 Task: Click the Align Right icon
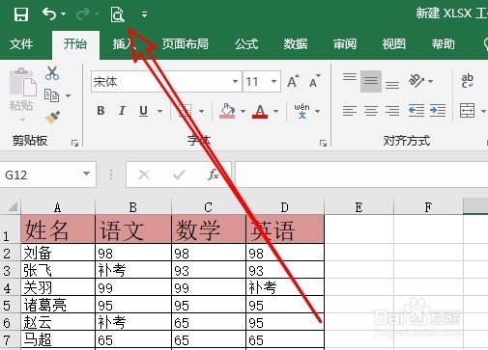click(x=392, y=111)
